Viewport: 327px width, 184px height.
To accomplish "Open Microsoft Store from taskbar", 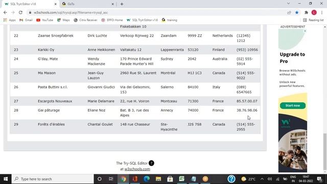I will pos(170,179).
